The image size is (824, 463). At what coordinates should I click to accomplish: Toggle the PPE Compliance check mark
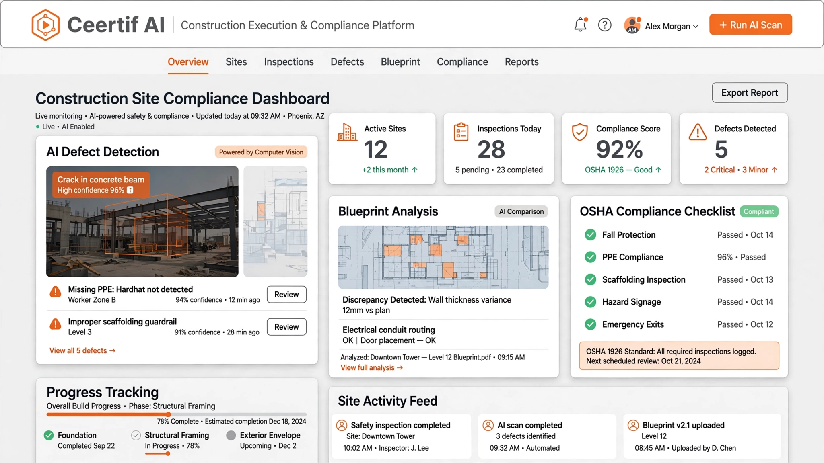coord(590,257)
